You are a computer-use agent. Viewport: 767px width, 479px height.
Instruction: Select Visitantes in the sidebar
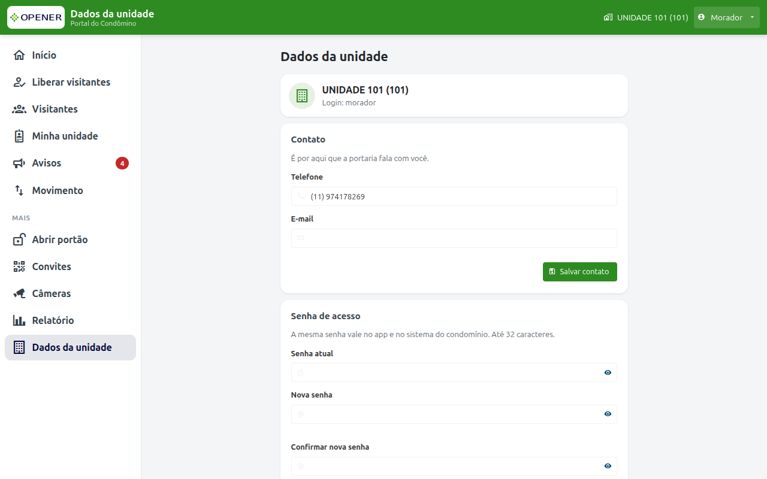tap(71, 109)
